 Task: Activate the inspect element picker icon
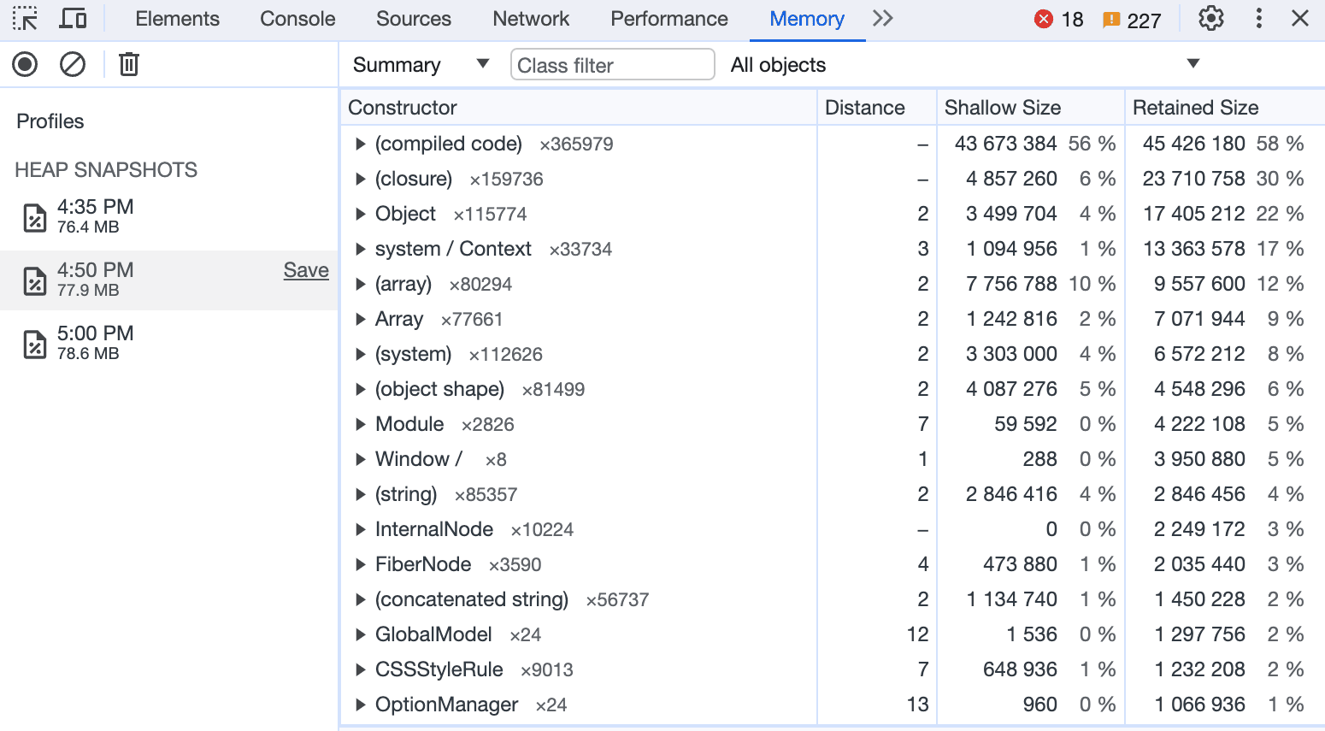(26, 19)
